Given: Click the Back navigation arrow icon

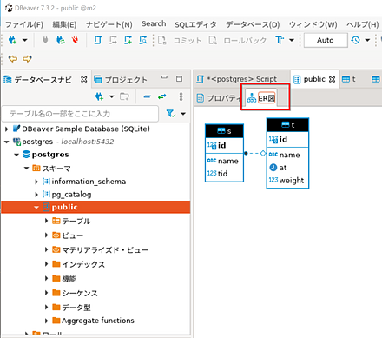Looking at the screenshot, I should point(13,59).
